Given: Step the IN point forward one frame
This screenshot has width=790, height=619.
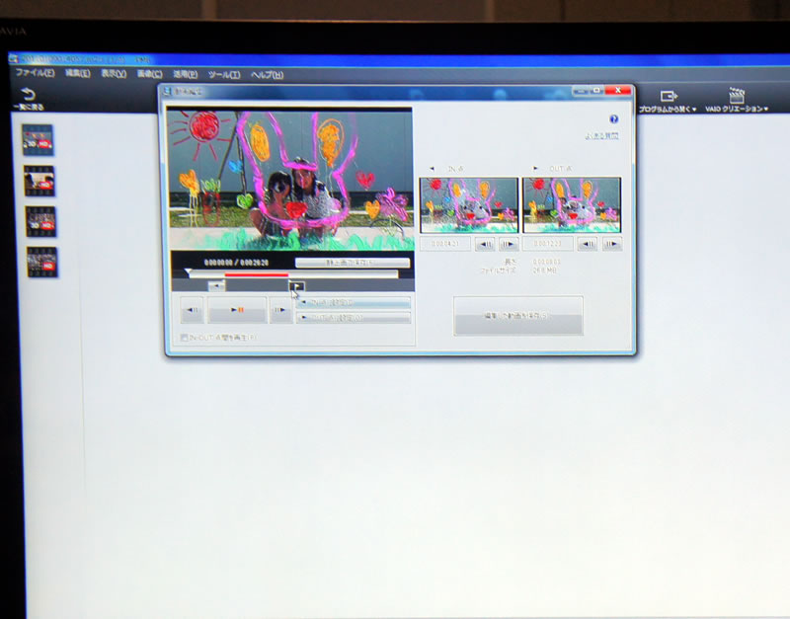Looking at the screenshot, I should click(x=508, y=244).
